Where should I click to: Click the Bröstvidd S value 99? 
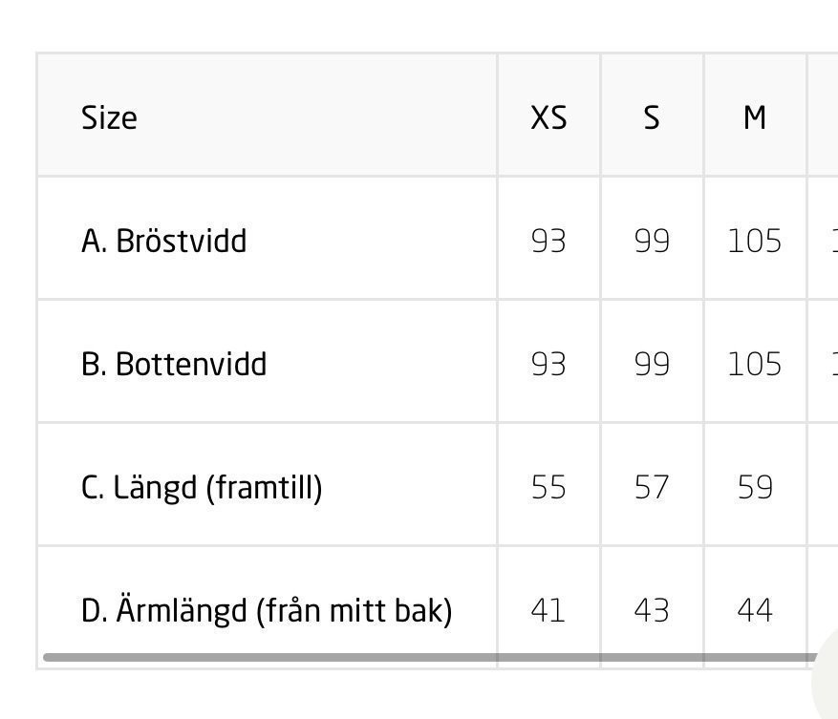(652, 241)
